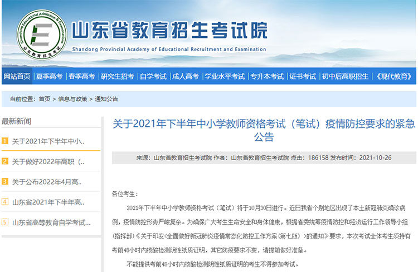Screen dimensions: 418x272
Task: Open the 自学考试 navigation item
Action: (153, 76)
